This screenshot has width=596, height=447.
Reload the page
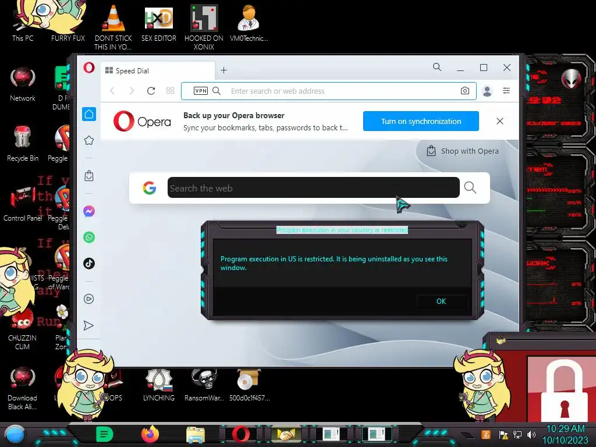click(x=151, y=91)
